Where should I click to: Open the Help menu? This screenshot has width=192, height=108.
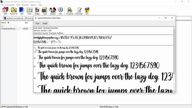(x=40, y=5)
